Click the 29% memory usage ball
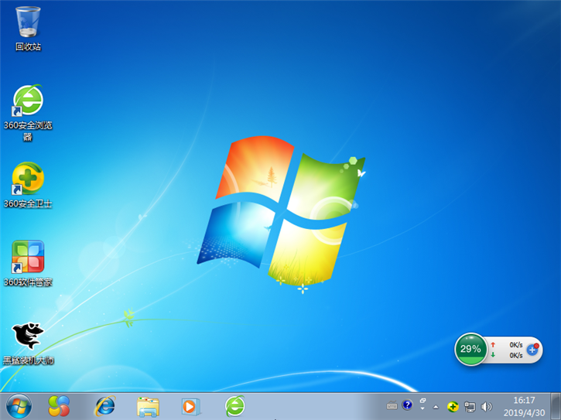 point(470,350)
